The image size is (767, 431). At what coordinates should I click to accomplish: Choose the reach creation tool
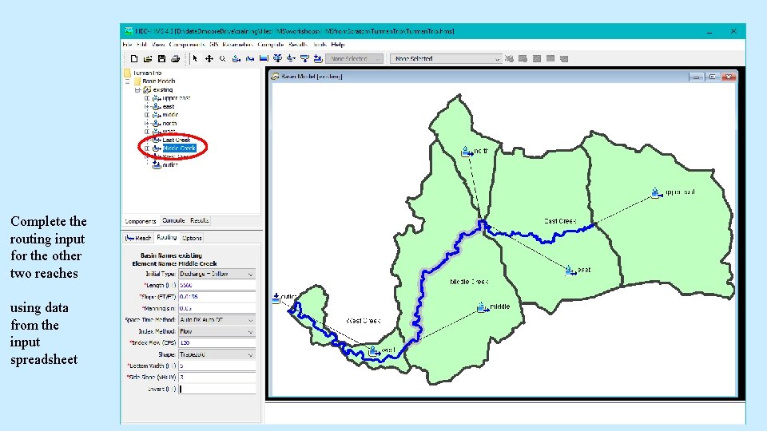pos(250,58)
